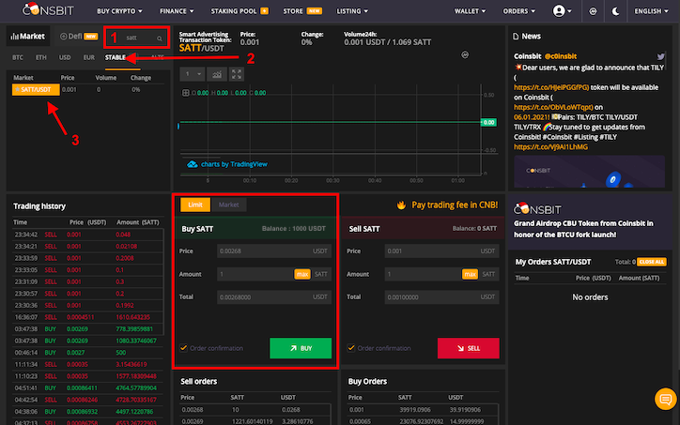680x425 pixels.
Task: Select the BTC market tab
Action: point(18,57)
